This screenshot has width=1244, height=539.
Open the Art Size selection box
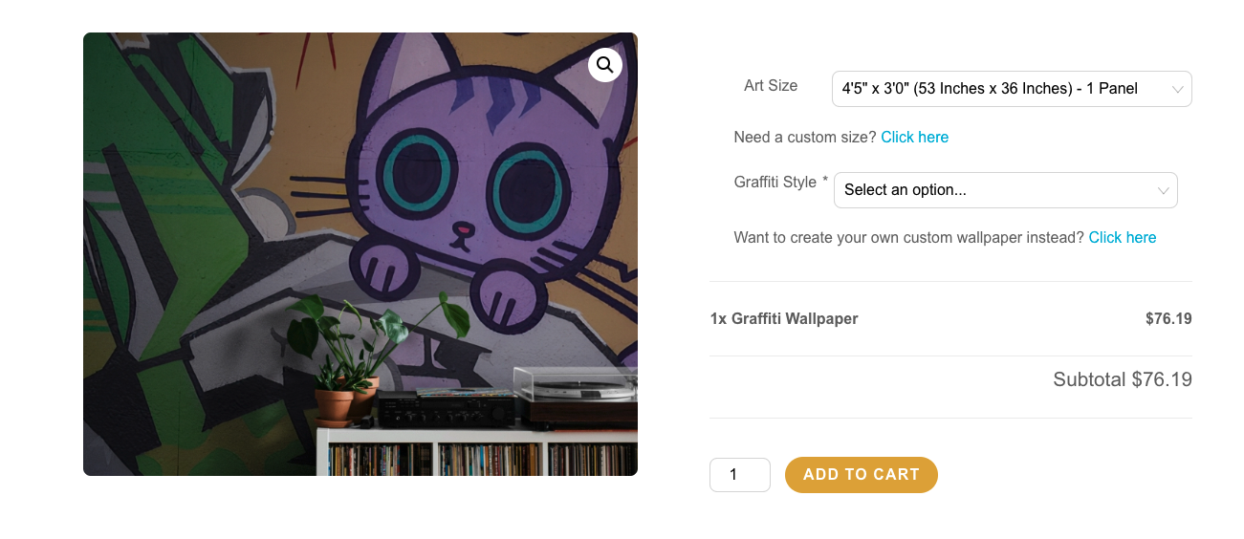(x=1012, y=89)
